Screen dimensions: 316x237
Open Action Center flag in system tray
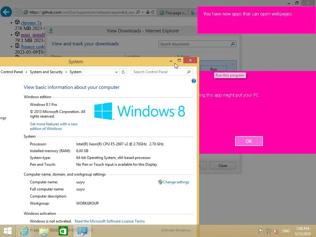(261, 231)
